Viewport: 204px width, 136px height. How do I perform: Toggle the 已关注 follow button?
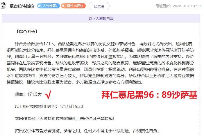tap(99, 6)
